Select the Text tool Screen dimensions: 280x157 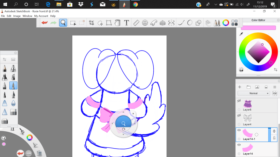tap(126, 23)
